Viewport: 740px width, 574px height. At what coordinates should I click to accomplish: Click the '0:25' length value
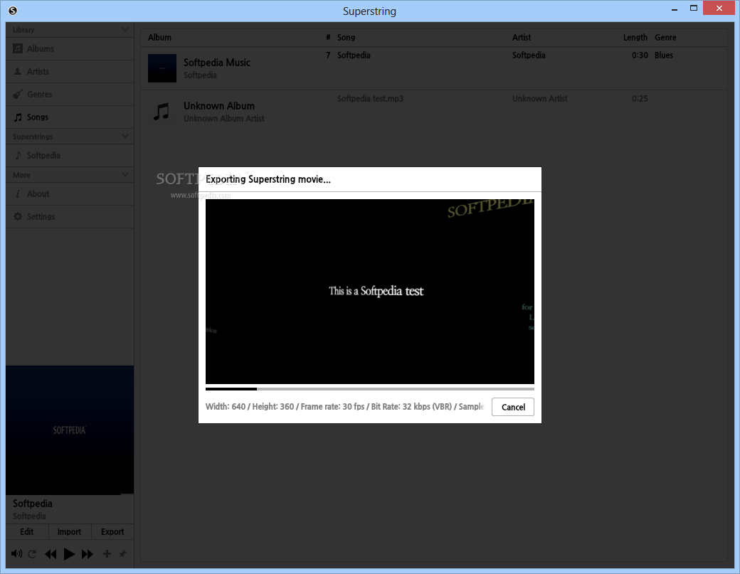640,99
